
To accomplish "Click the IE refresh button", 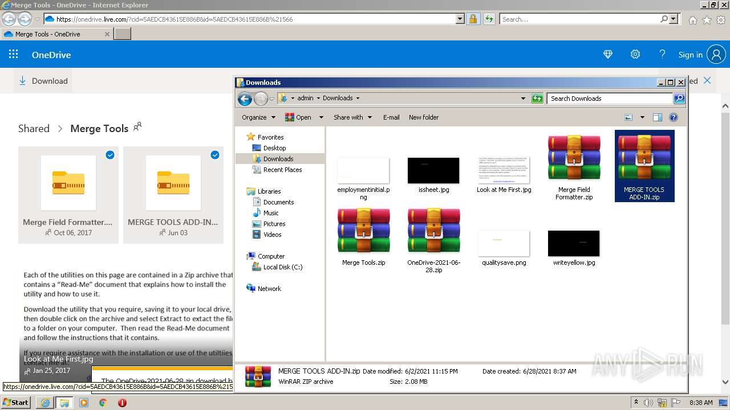I will point(489,19).
